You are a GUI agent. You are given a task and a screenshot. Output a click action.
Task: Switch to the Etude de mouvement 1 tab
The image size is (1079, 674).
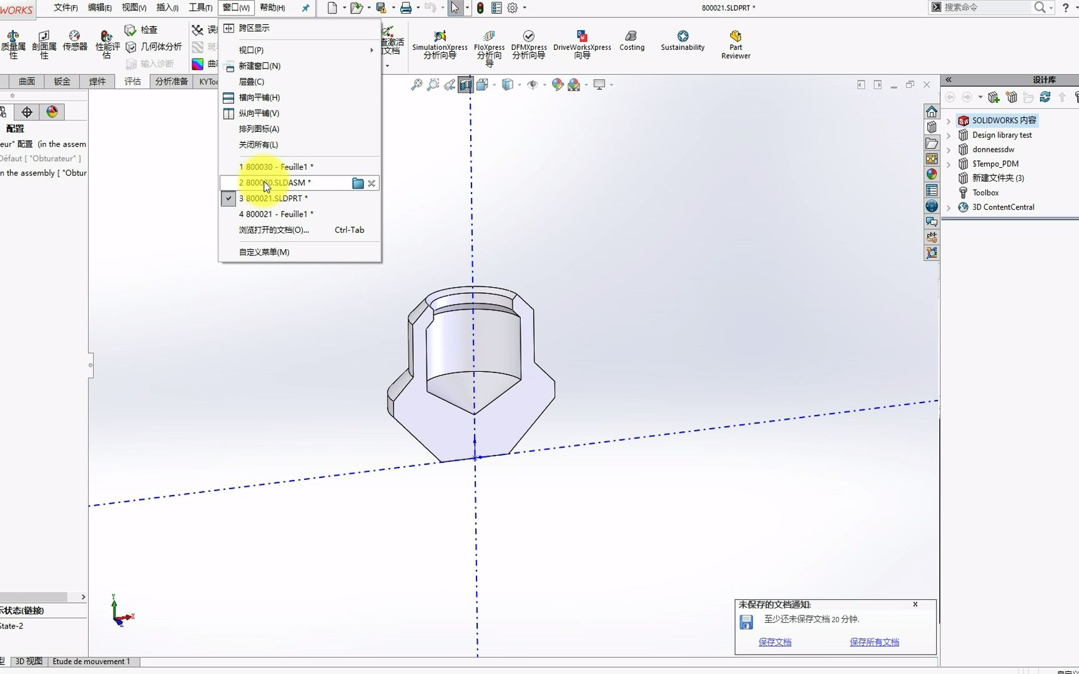pos(92,661)
